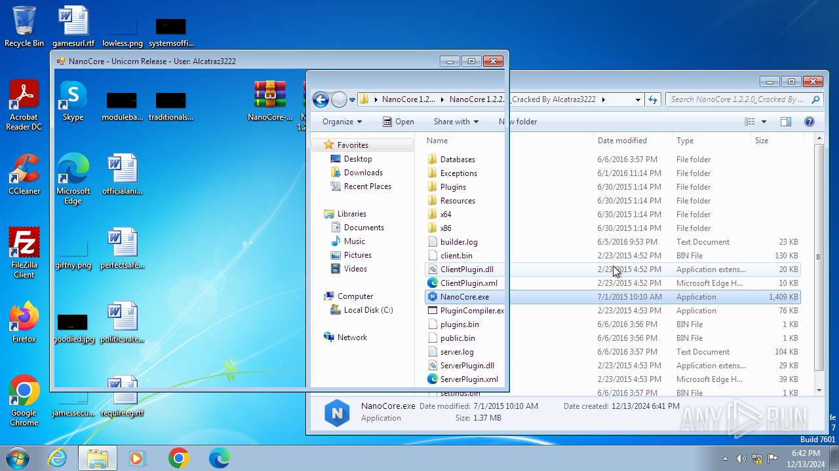Click the volume speaker tray icon
This screenshot has width=839, height=471.
(x=741, y=459)
